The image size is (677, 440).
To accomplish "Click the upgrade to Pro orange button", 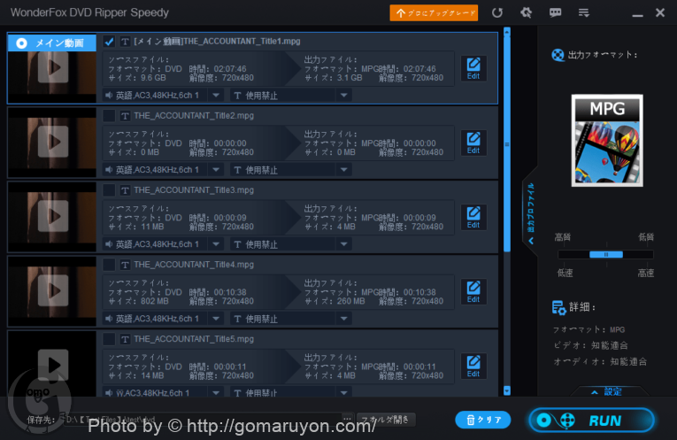I will point(434,13).
